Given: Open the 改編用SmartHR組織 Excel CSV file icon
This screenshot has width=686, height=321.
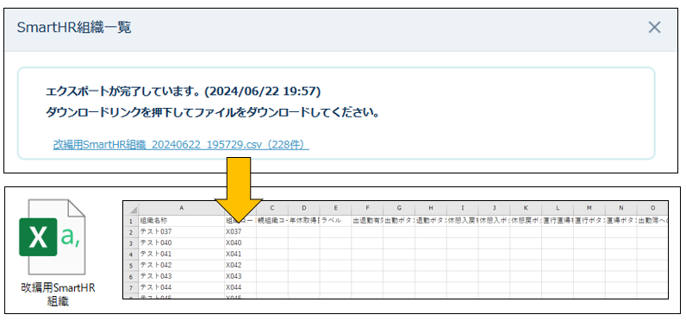Looking at the screenshot, I should [x=52, y=237].
